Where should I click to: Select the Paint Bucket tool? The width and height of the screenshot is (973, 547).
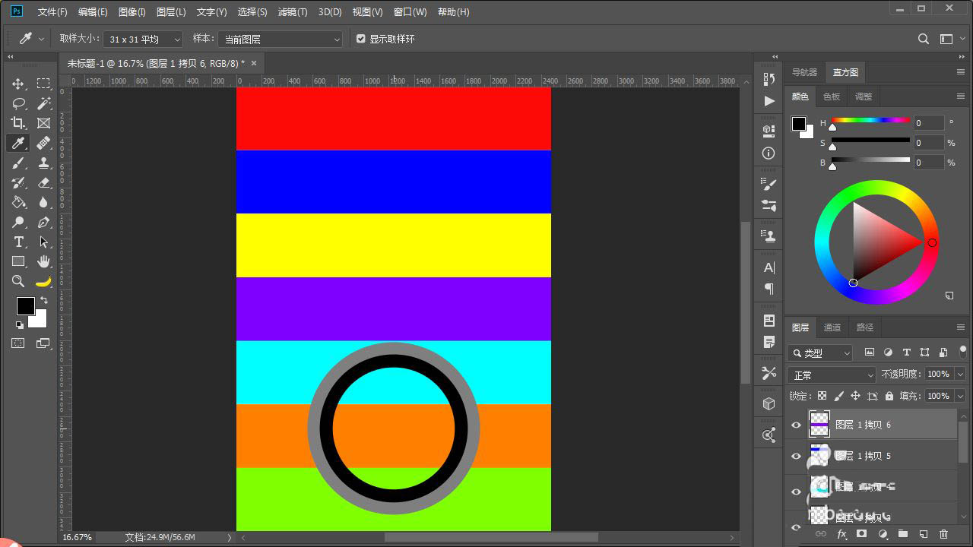point(18,202)
